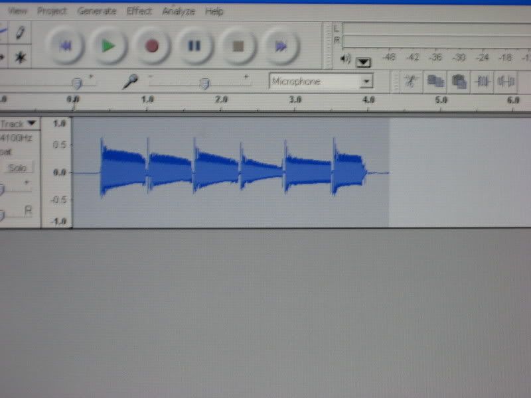Click the green Play button
531x398 pixels.
(108, 46)
